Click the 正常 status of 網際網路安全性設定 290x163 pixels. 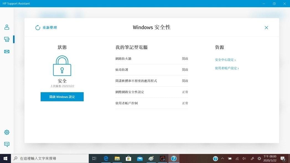[x=185, y=92]
